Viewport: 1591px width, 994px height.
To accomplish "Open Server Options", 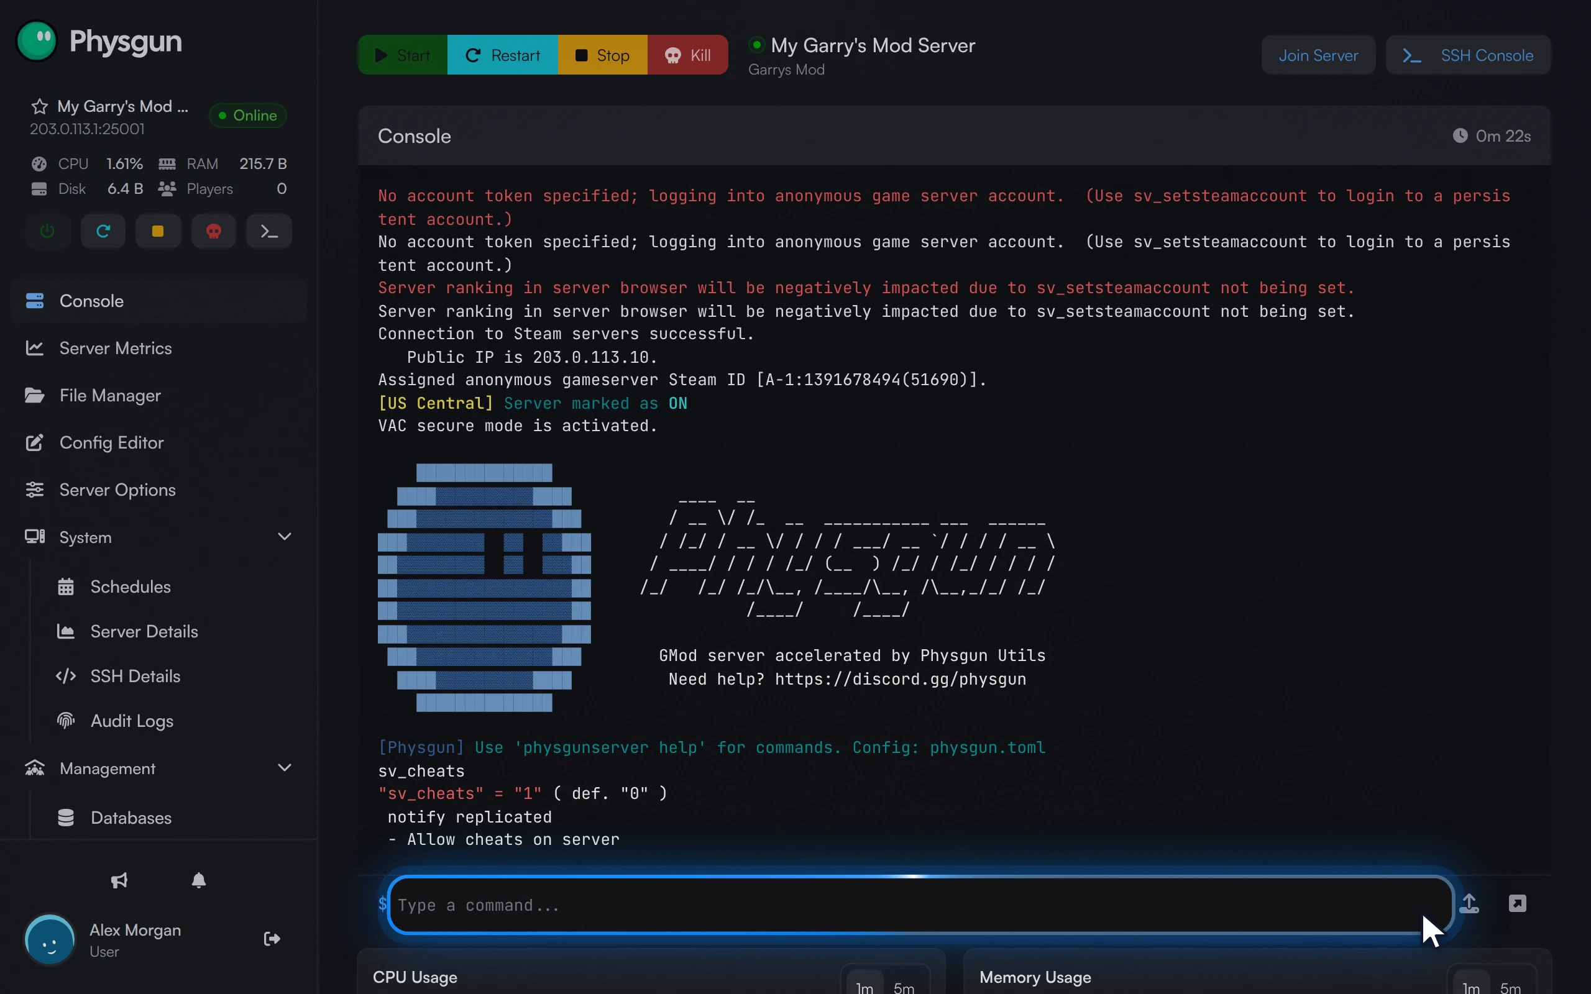I will (x=158, y=490).
